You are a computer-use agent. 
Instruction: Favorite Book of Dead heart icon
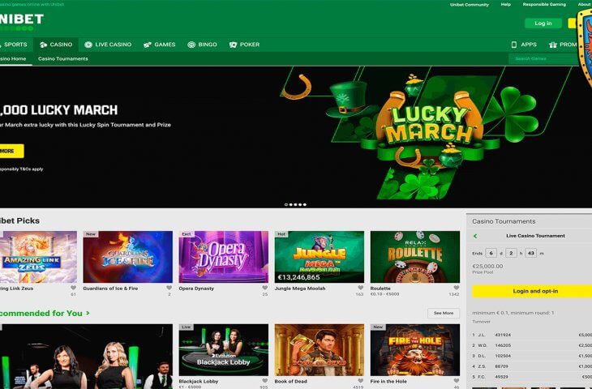pyautogui.click(x=361, y=381)
